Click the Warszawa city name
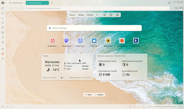The image size is (184, 109). coord(52,62)
